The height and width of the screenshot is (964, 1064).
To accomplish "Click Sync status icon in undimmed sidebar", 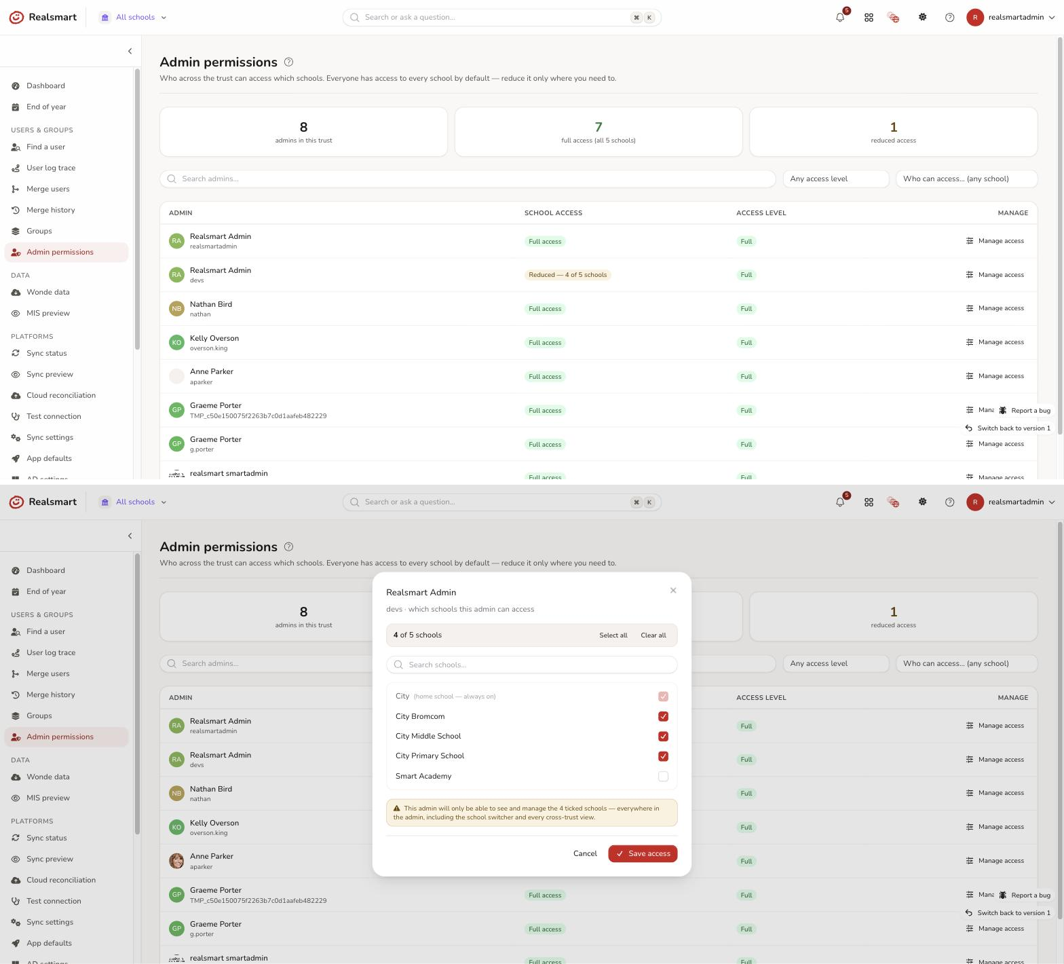I will 16,354.
